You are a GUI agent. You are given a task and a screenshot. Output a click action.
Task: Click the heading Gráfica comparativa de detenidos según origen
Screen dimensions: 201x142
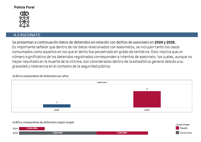point(43,122)
